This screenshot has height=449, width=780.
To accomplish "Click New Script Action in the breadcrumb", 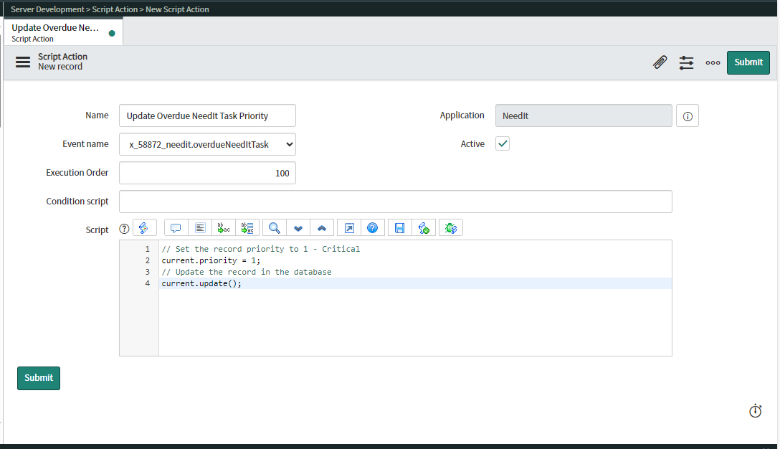I will [177, 9].
